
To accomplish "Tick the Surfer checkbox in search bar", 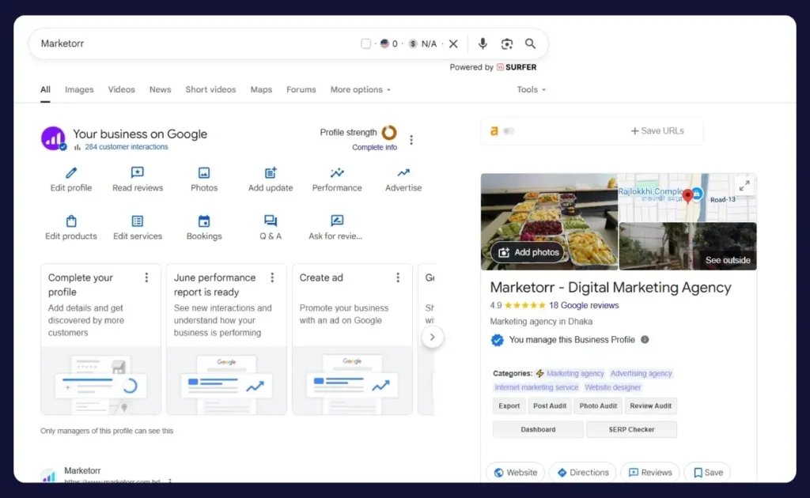I will [x=365, y=43].
